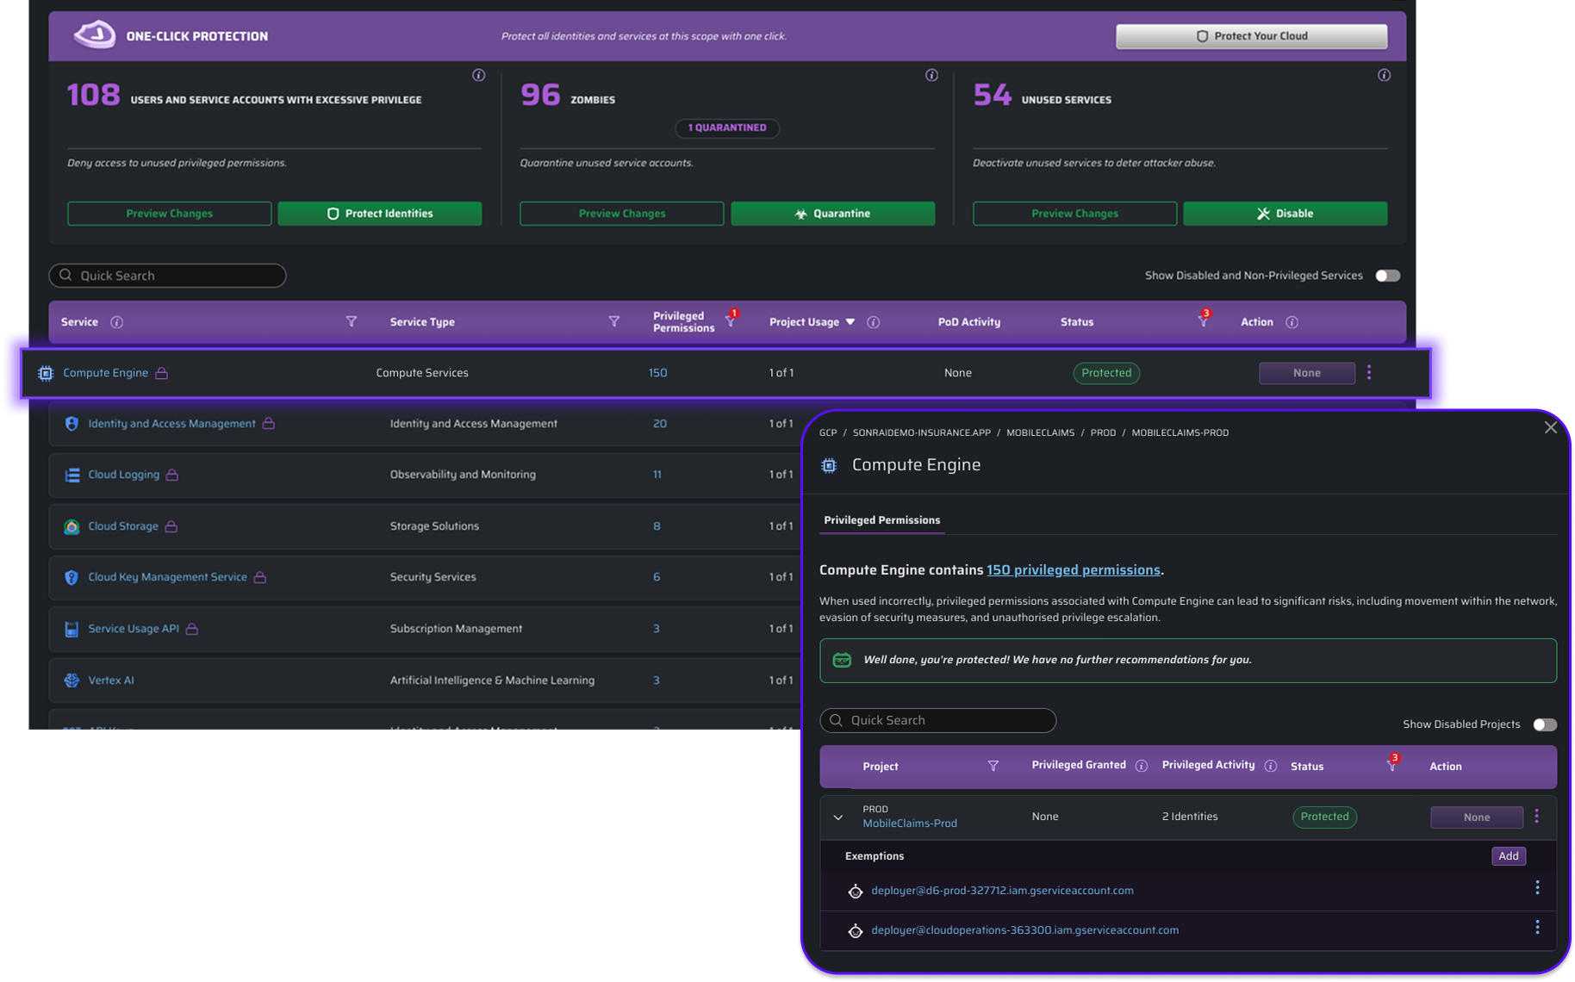This screenshot has height=982, width=1575.
Task: Open kebab menu for deployer@d6-prod exemption
Action: [x=1537, y=888]
